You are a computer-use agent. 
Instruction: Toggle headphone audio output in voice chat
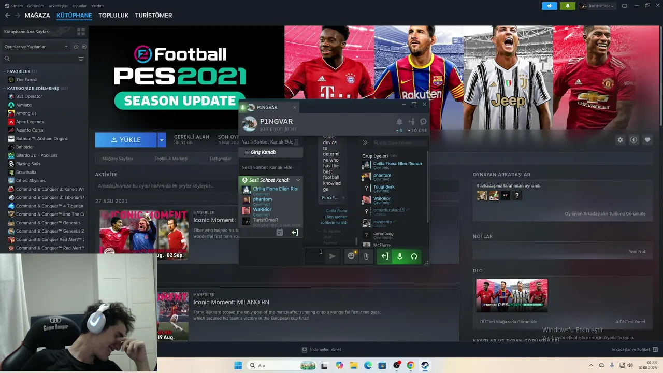pyautogui.click(x=414, y=256)
